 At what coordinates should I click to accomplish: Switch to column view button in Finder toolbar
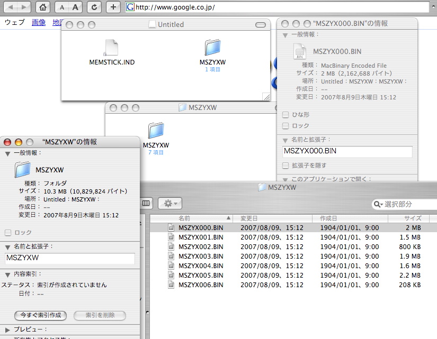pyautogui.click(x=146, y=203)
